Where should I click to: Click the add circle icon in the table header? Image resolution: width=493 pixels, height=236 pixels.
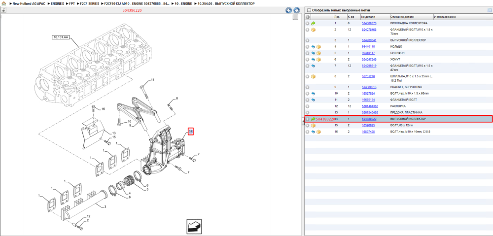308,17
